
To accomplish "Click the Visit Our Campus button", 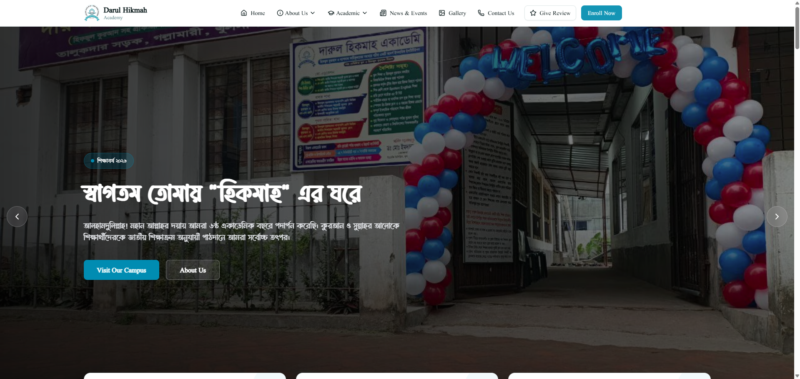I will point(121,270).
